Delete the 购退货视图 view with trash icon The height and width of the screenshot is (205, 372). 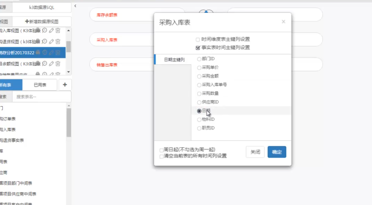click(58, 41)
